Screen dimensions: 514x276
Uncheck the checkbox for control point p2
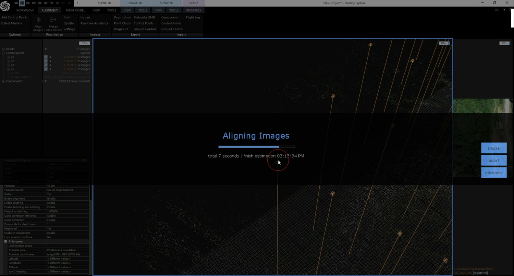click(x=46, y=57)
